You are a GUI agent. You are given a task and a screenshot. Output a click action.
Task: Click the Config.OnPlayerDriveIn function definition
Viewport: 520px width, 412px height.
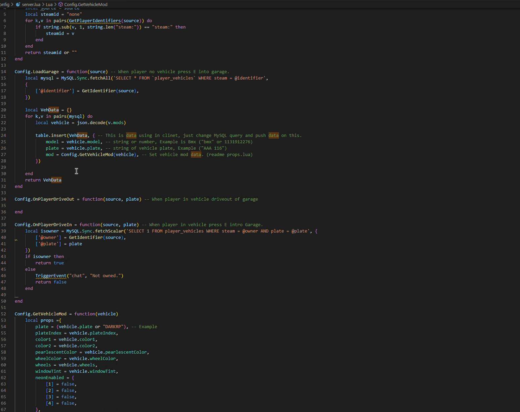click(43, 225)
